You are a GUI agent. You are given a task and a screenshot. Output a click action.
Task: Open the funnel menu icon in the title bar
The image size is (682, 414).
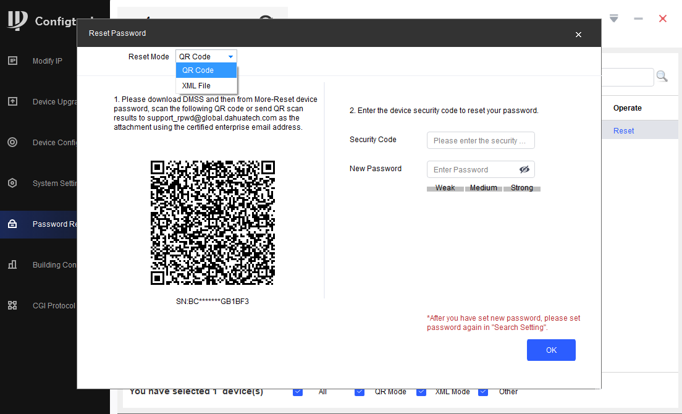(x=613, y=19)
